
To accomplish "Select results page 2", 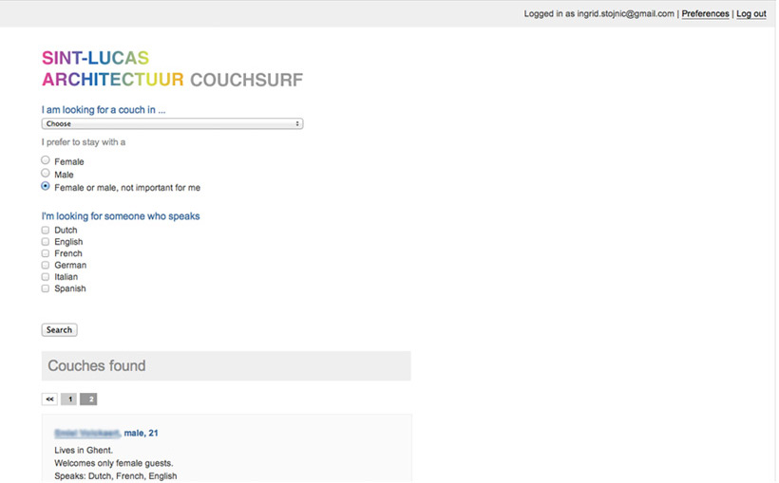I will [x=88, y=399].
